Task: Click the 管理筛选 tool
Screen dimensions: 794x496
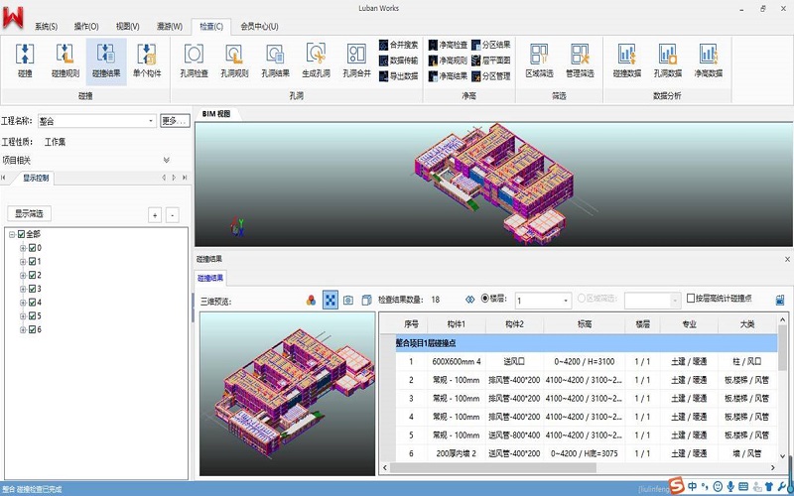Action: tap(580, 61)
